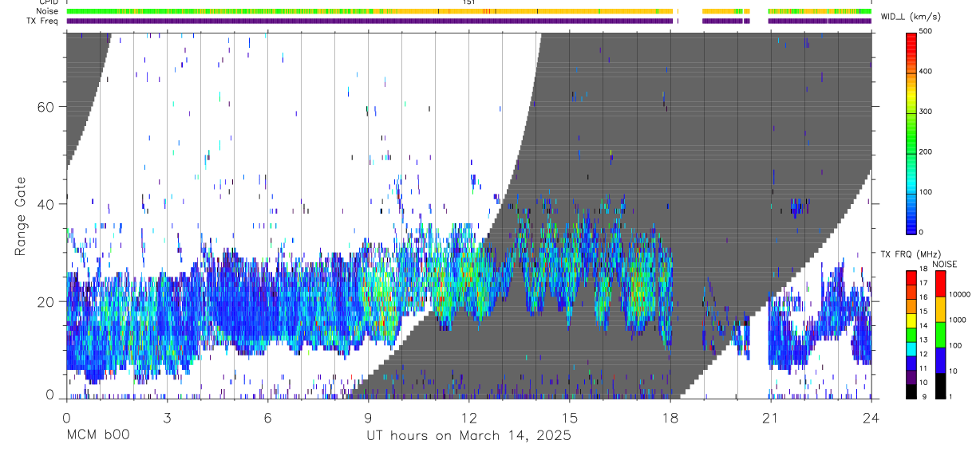Click the 'WID⊥ (km/s)' colorbar title
980x452 pixels.
point(911,17)
